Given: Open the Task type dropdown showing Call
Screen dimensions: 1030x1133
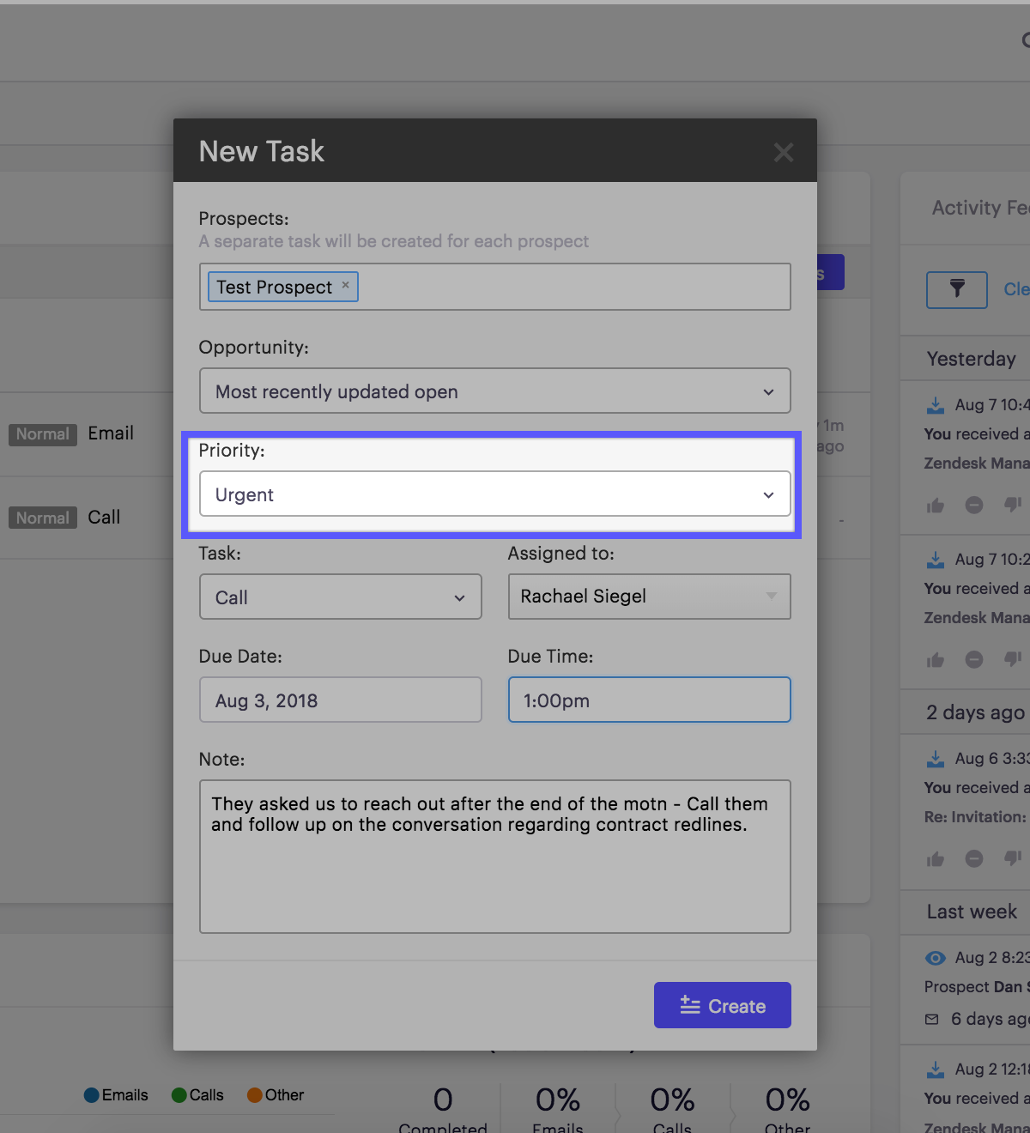Looking at the screenshot, I should point(340,597).
